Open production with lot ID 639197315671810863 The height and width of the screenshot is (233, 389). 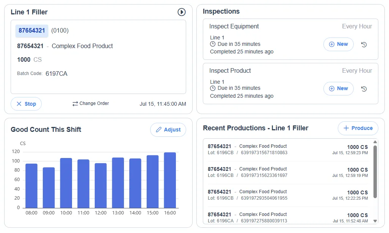288,150
